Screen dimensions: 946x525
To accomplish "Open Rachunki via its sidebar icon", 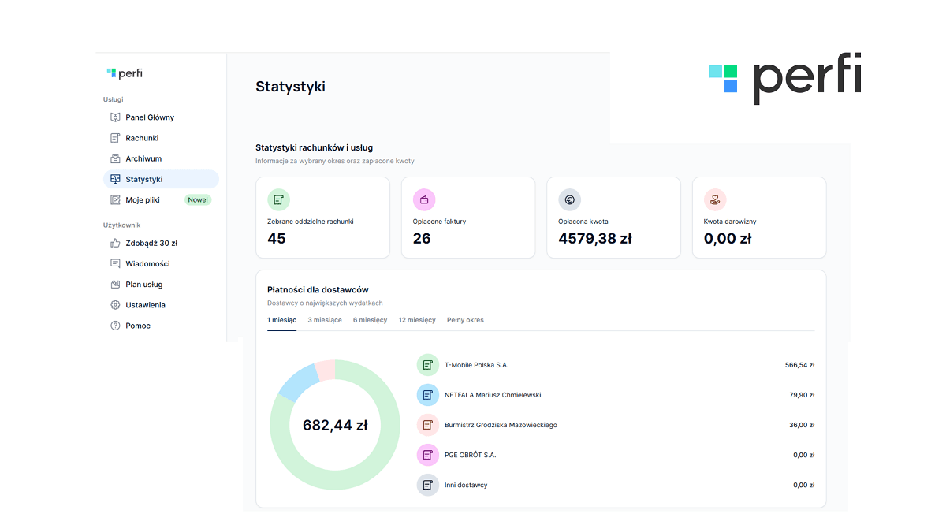I will pyautogui.click(x=115, y=138).
